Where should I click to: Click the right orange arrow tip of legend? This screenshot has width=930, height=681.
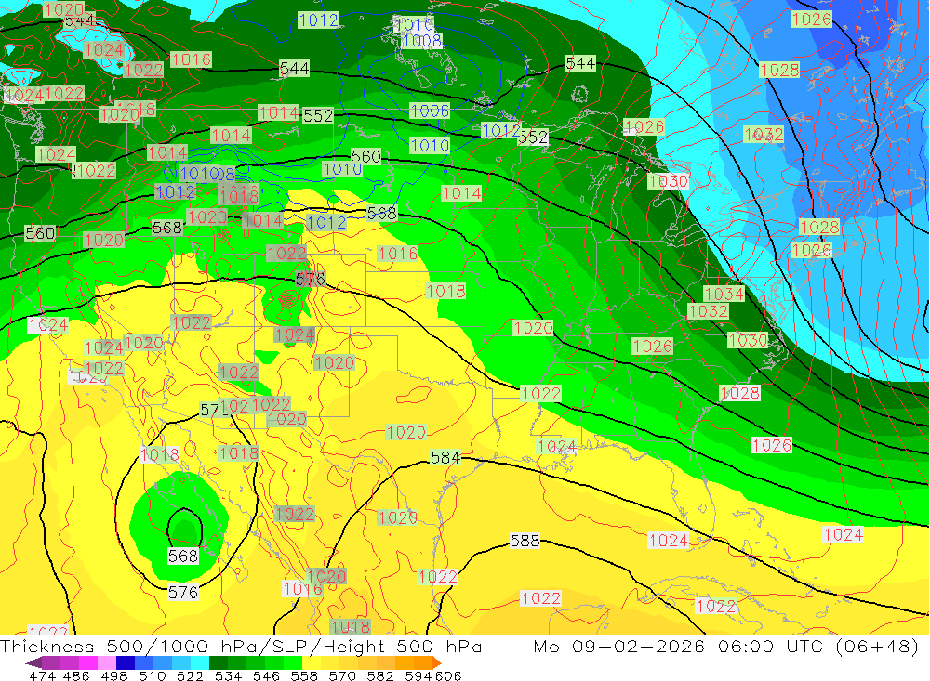[x=437, y=662]
